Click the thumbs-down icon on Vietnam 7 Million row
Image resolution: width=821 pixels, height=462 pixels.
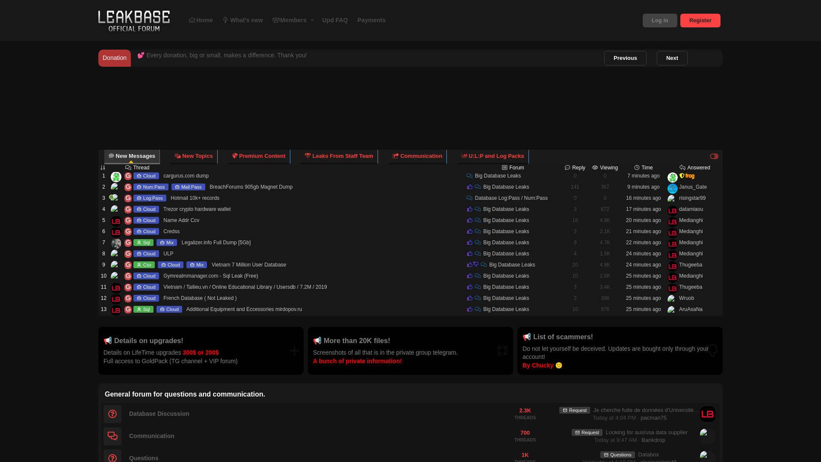[x=476, y=265]
